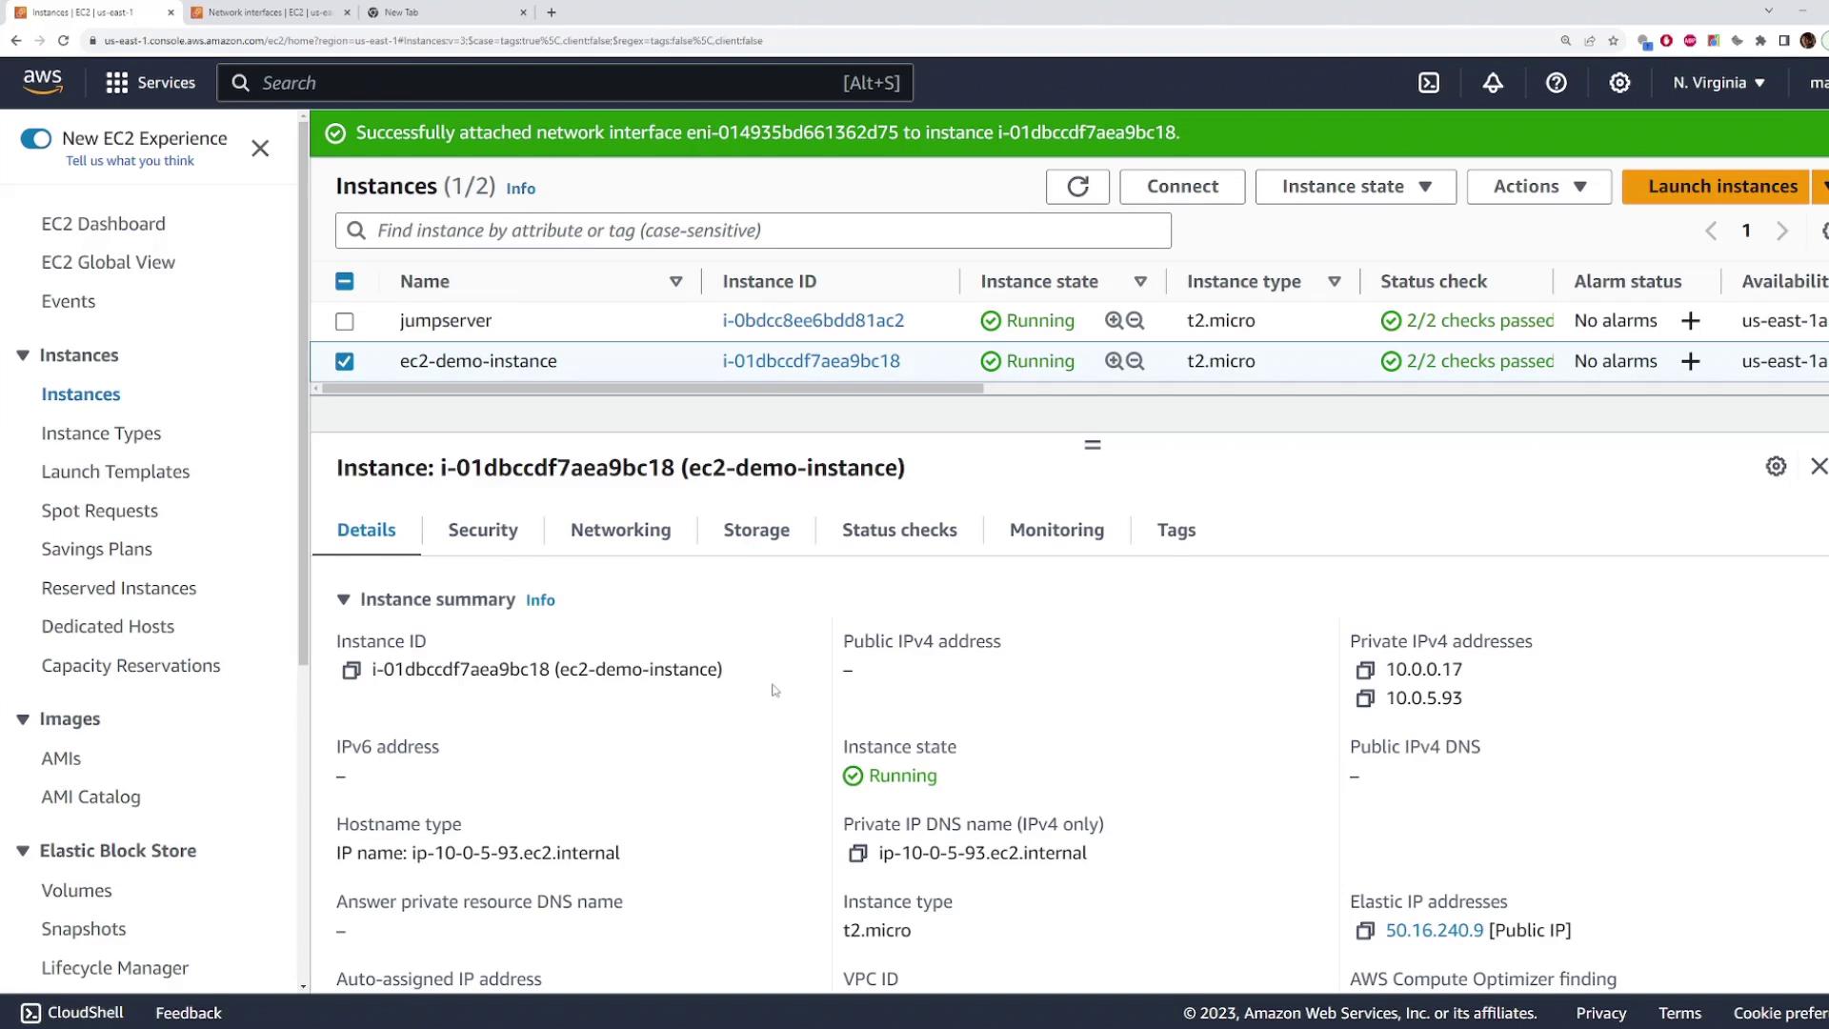Uncheck the ec2-demo-instance checkbox

click(345, 362)
